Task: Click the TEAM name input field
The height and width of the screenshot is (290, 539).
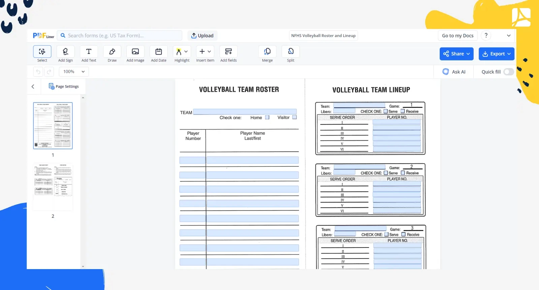Action: pyautogui.click(x=245, y=112)
